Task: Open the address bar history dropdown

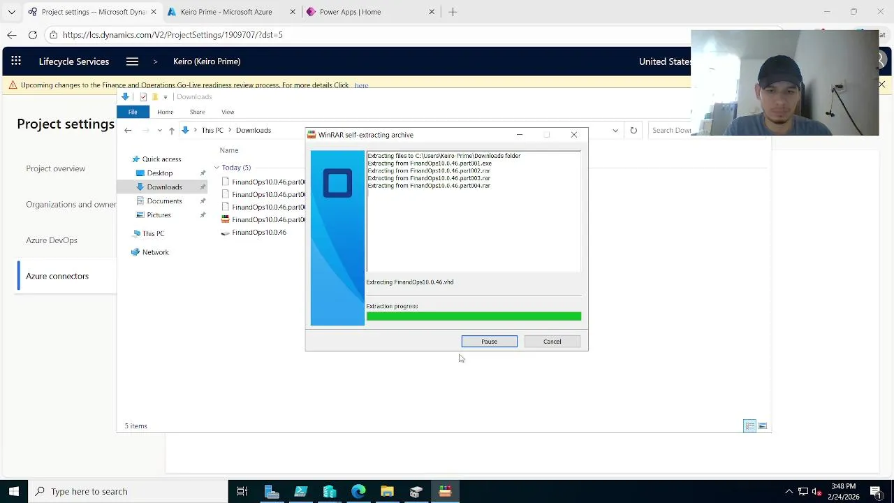Action: (615, 131)
